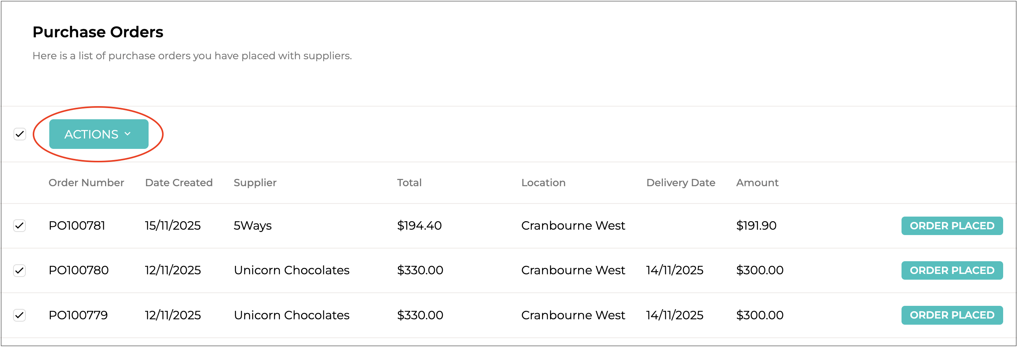This screenshot has height=347, width=1017.
Task: Click the chevron arrow in Actions button
Action: pos(127,134)
